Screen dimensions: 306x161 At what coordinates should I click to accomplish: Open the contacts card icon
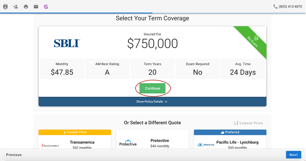pyautogui.click(x=5, y=7)
